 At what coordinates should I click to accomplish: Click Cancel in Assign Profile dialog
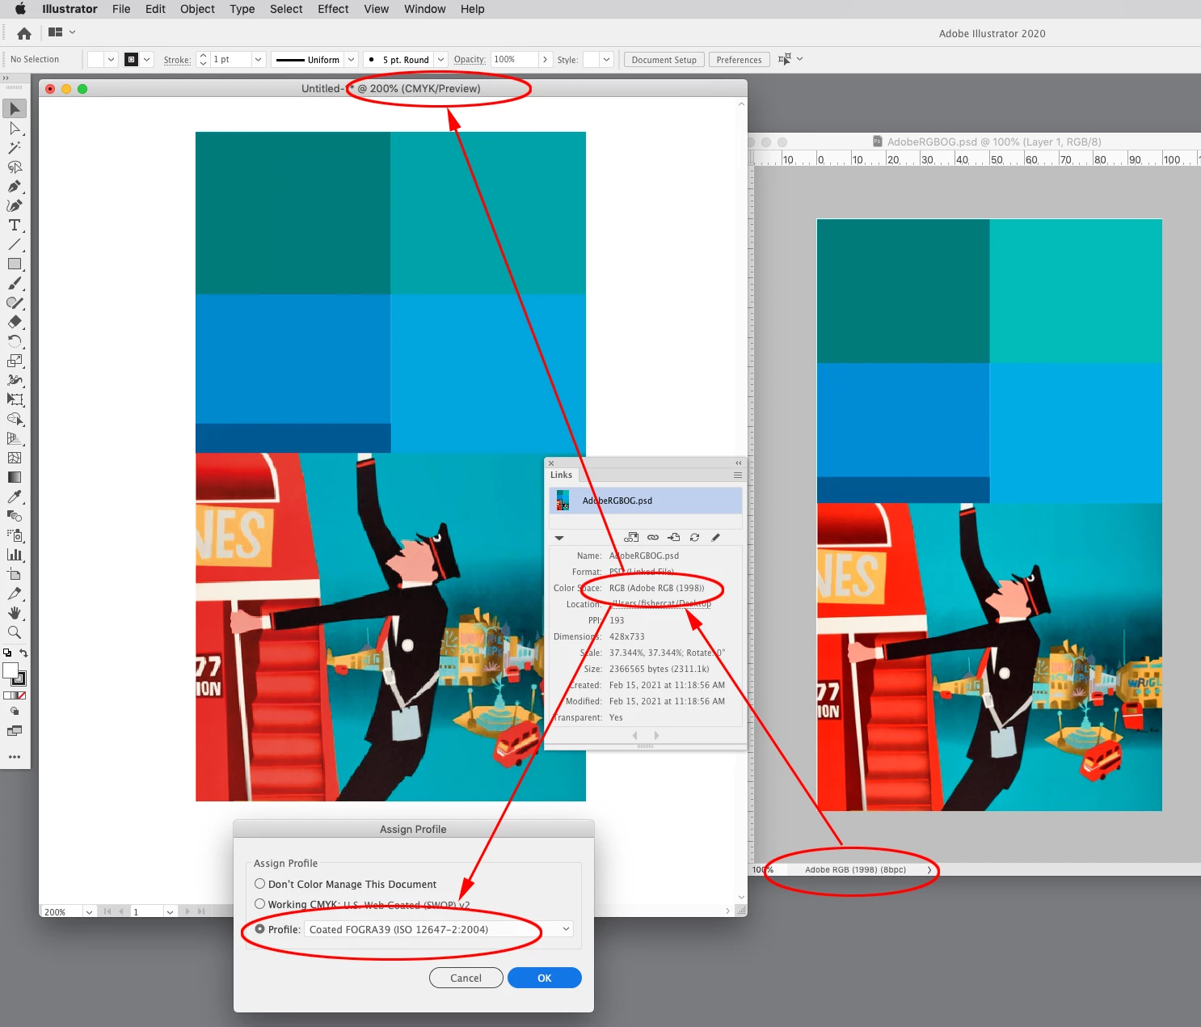point(466,978)
